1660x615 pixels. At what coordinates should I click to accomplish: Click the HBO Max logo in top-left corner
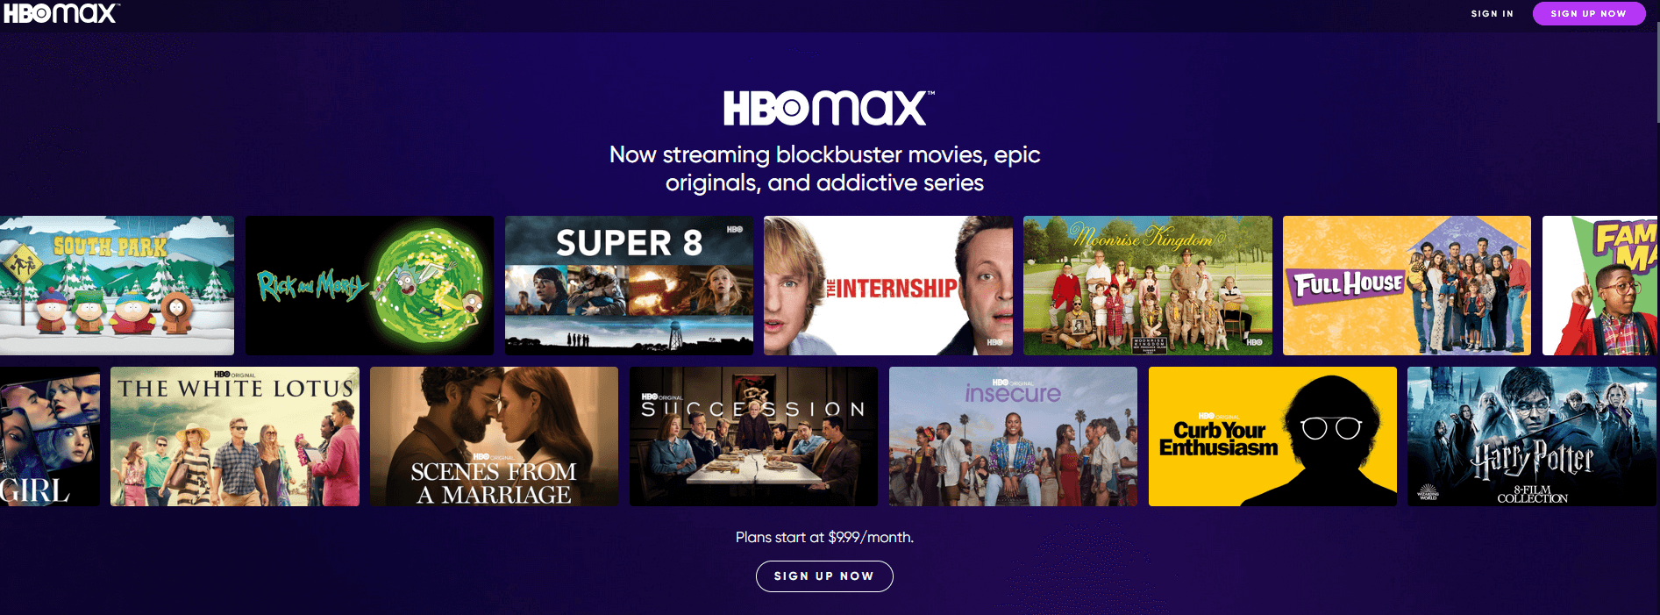(x=61, y=13)
